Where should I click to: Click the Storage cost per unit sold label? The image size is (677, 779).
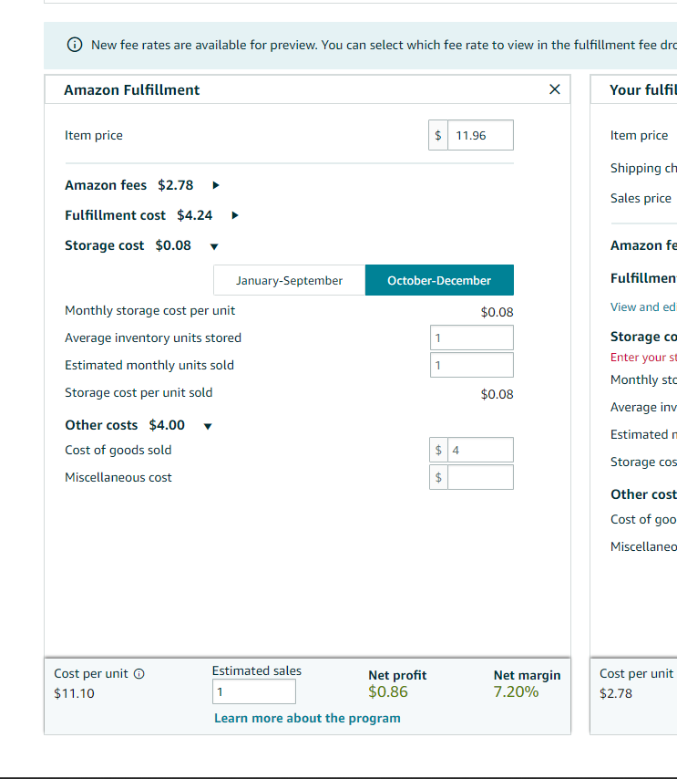point(138,392)
